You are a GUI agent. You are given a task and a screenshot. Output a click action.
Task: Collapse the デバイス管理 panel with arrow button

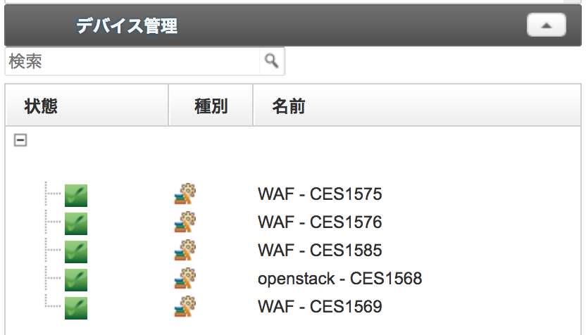pyautogui.click(x=546, y=25)
